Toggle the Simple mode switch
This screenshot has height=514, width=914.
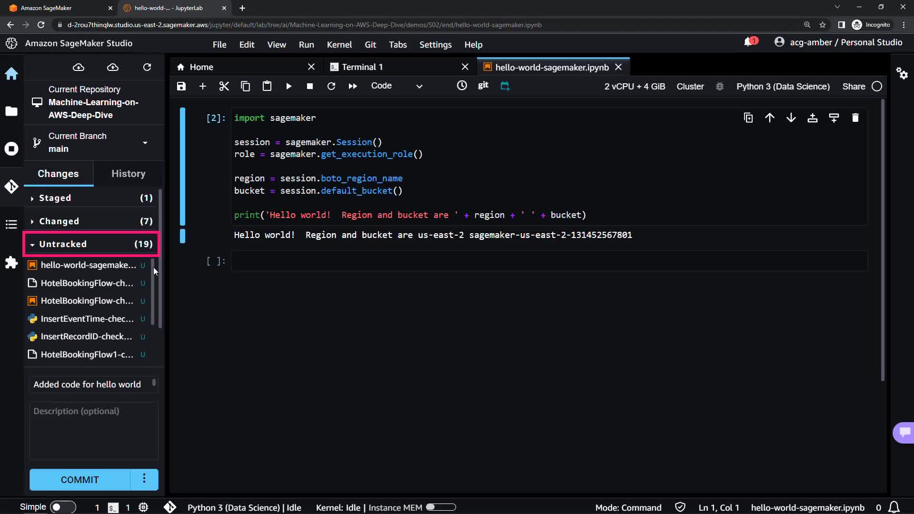point(63,507)
